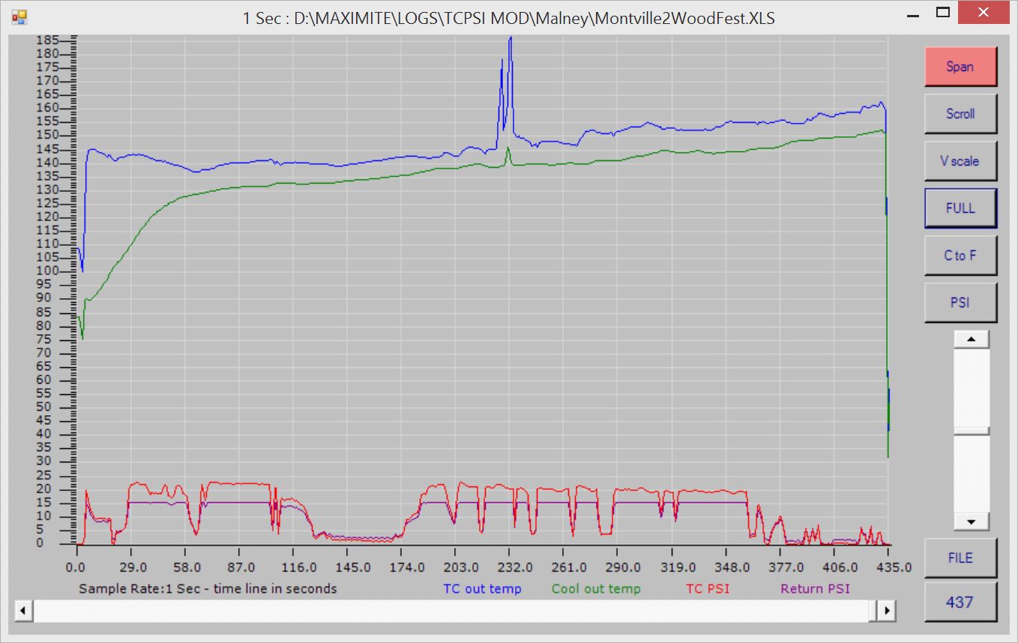This screenshot has width=1018, height=643.
Task: Convert units with C to F
Action: click(960, 256)
